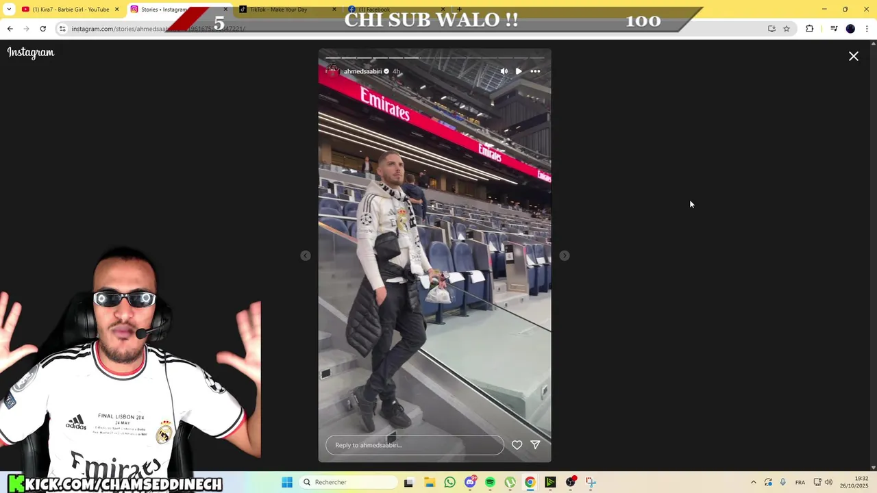Go to the previous story
Image resolution: width=877 pixels, height=493 pixels.
[306, 255]
